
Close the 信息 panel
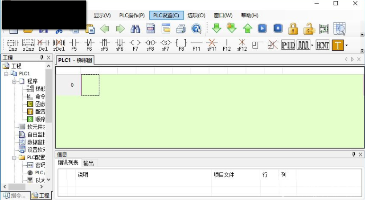361,154
